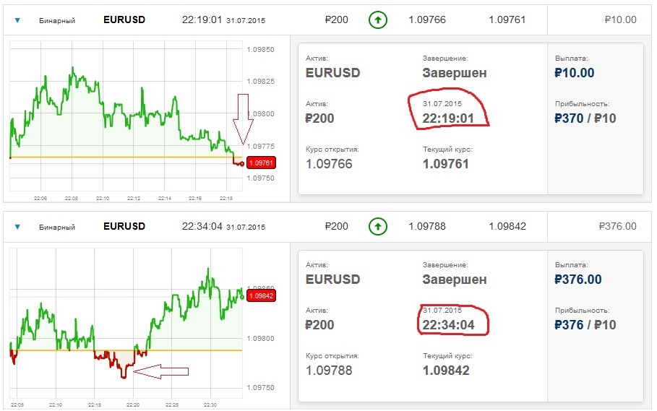Click ₽370 / ₽10 profitability value

coord(585,118)
